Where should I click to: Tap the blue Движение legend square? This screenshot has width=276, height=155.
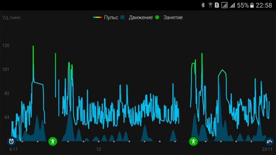(x=123, y=17)
